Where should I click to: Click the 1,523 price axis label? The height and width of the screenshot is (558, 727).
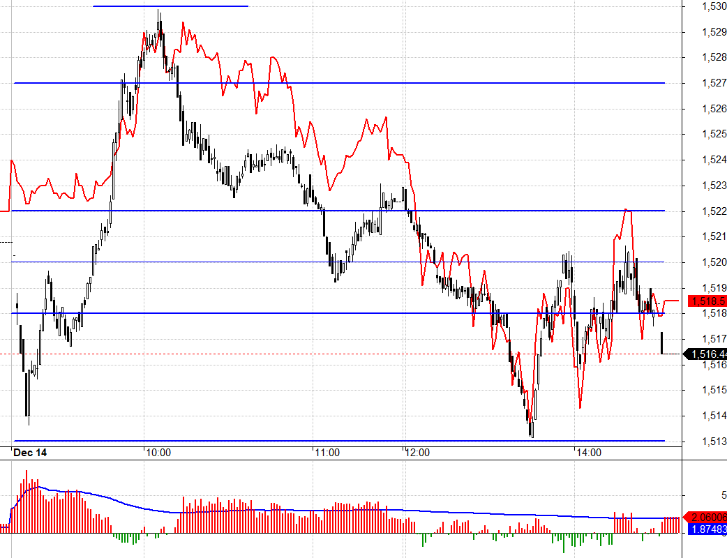[x=714, y=186]
